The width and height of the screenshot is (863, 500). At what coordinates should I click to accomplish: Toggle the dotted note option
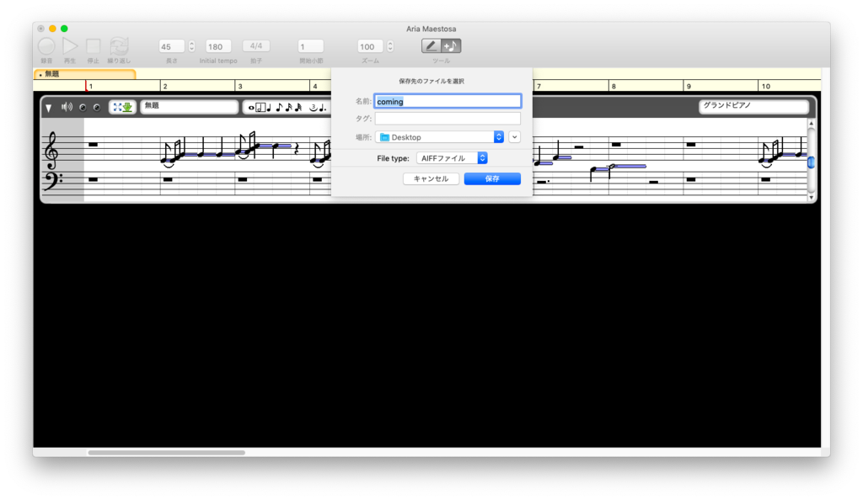[323, 108]
